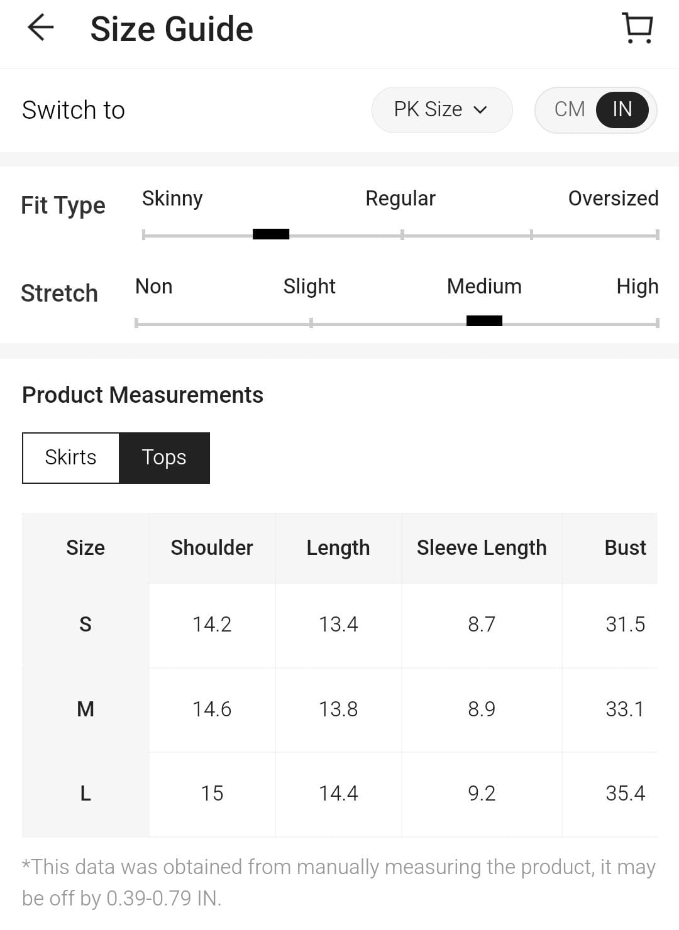Open the shopping cart
This screenshot has width=679, height=930.
637,28
